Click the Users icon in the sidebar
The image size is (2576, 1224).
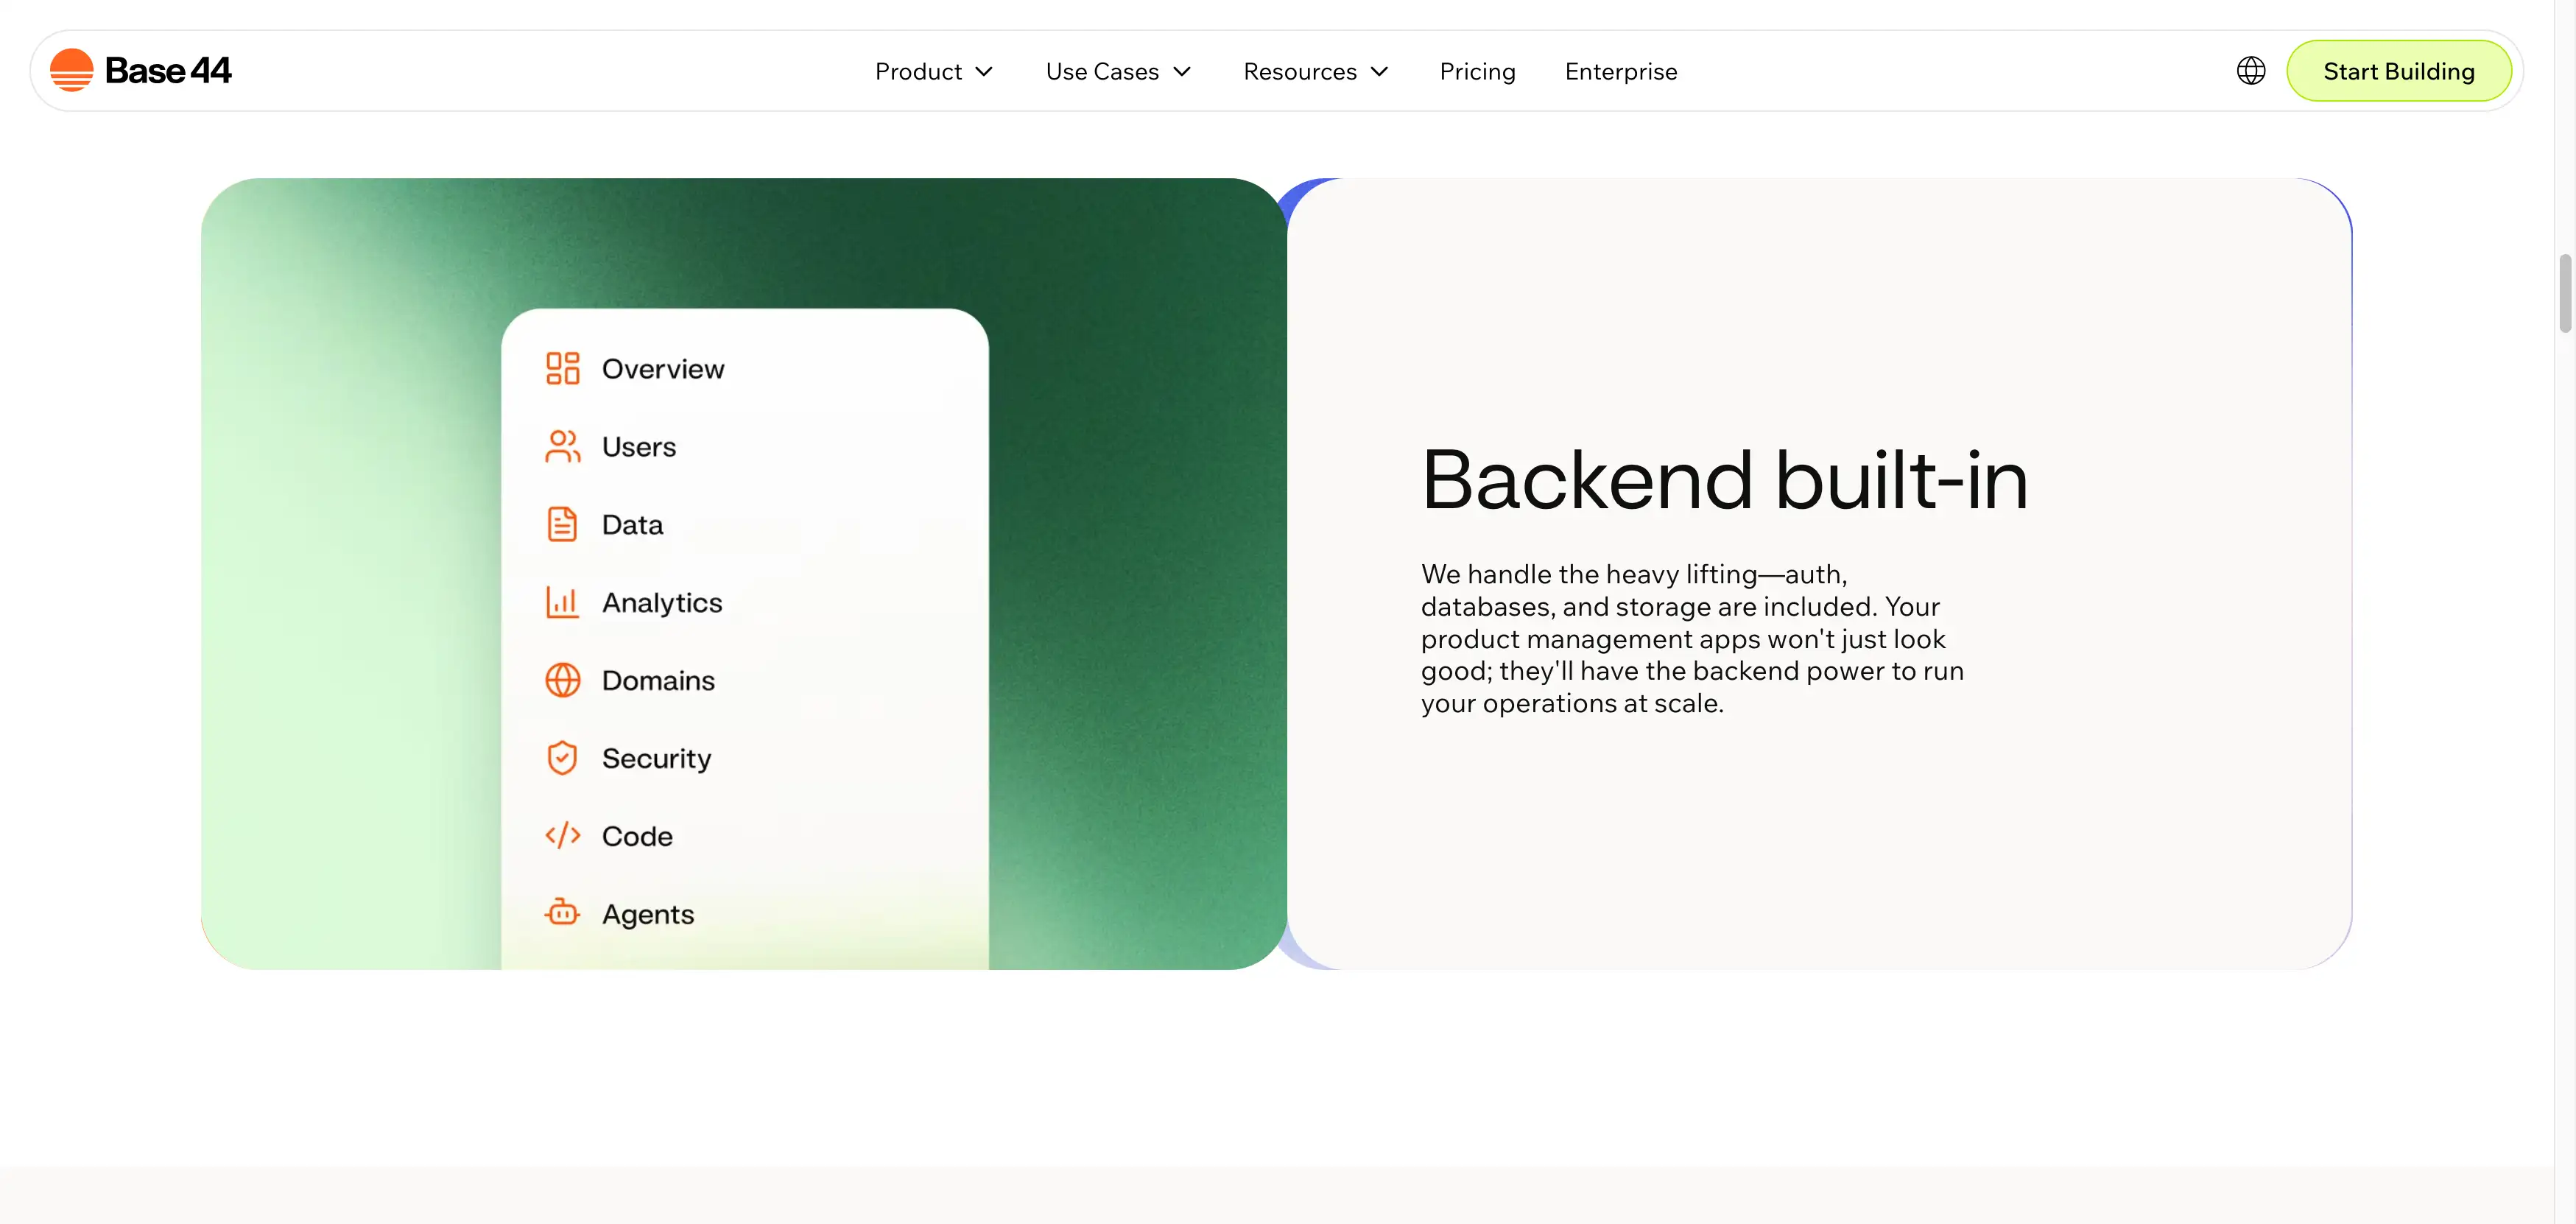click(x=562, y=446)
